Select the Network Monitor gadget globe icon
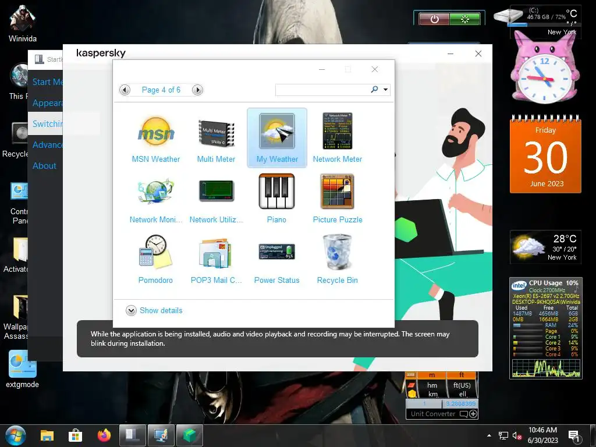The width and height of the screenshot is (596, 447). tap(156, 191)
